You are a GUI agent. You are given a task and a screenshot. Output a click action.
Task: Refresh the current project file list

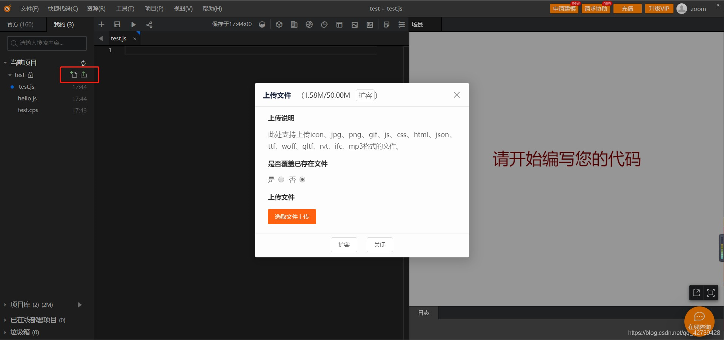pyautogui.click(x=83, y=63)
